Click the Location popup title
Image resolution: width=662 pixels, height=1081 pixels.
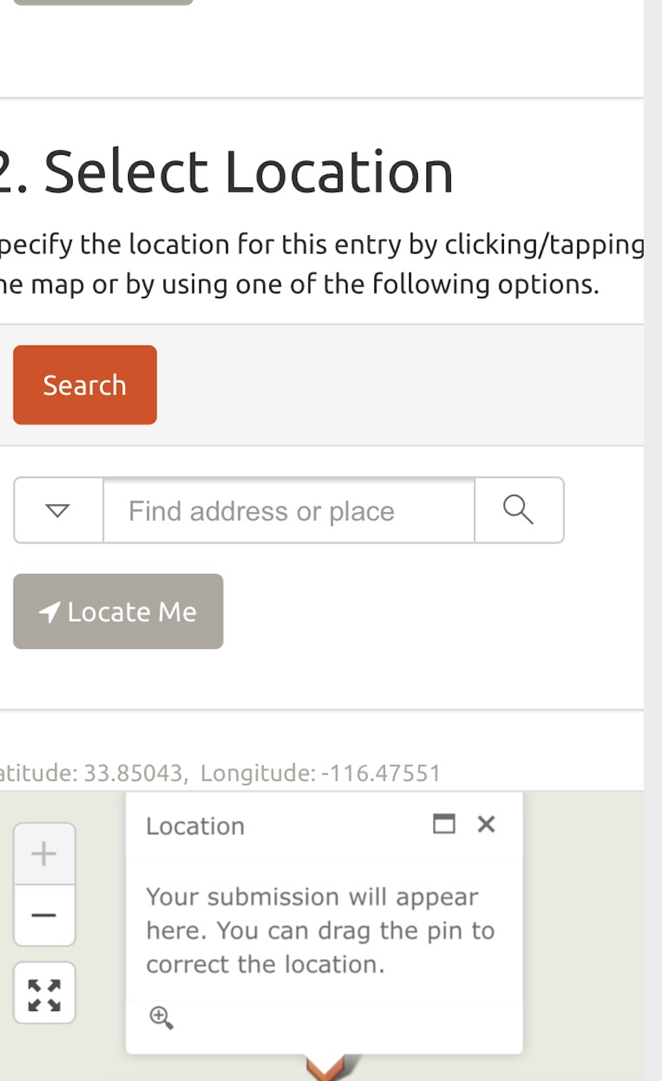coord(195,826)
